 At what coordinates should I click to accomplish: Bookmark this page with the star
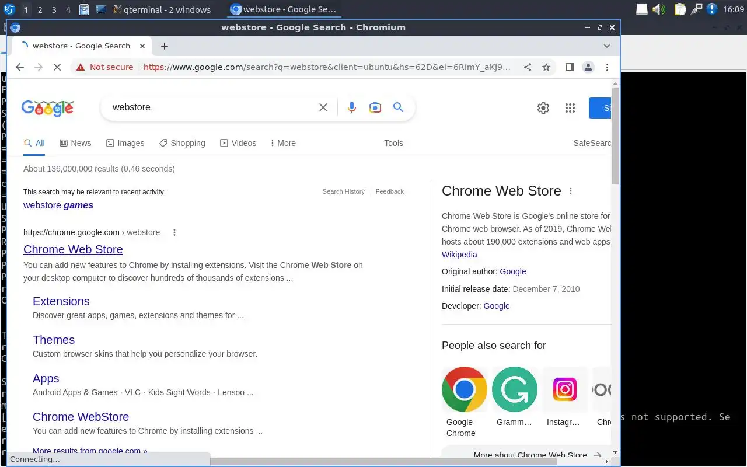coord(546,67)
